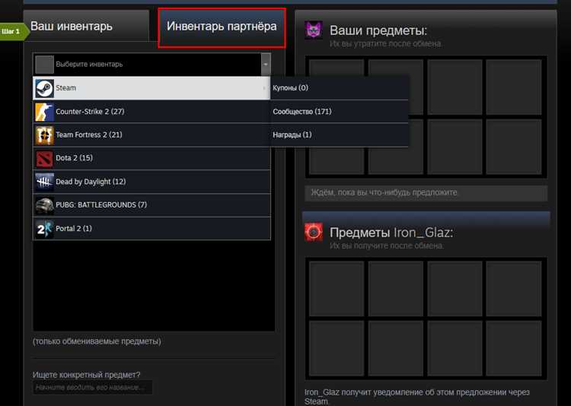This screenshot has width=571, height=406.
Task: Choose Сообщество (171) submenu item
Action: (339, 111)
